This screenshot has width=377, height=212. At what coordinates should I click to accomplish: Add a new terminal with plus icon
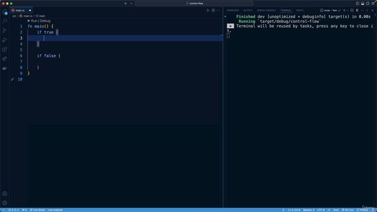(x=344, y=11)
